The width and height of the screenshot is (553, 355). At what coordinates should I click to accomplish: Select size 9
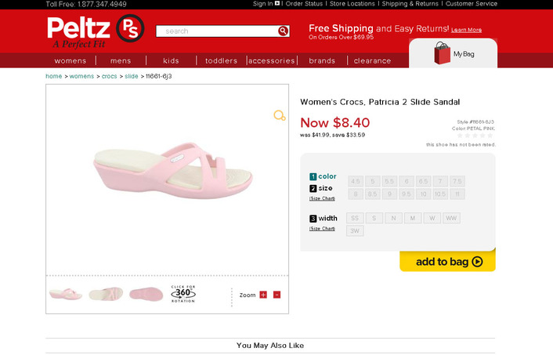click(389, 194)
